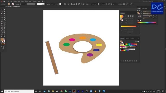Select the Artboard tool

point(2,34)
